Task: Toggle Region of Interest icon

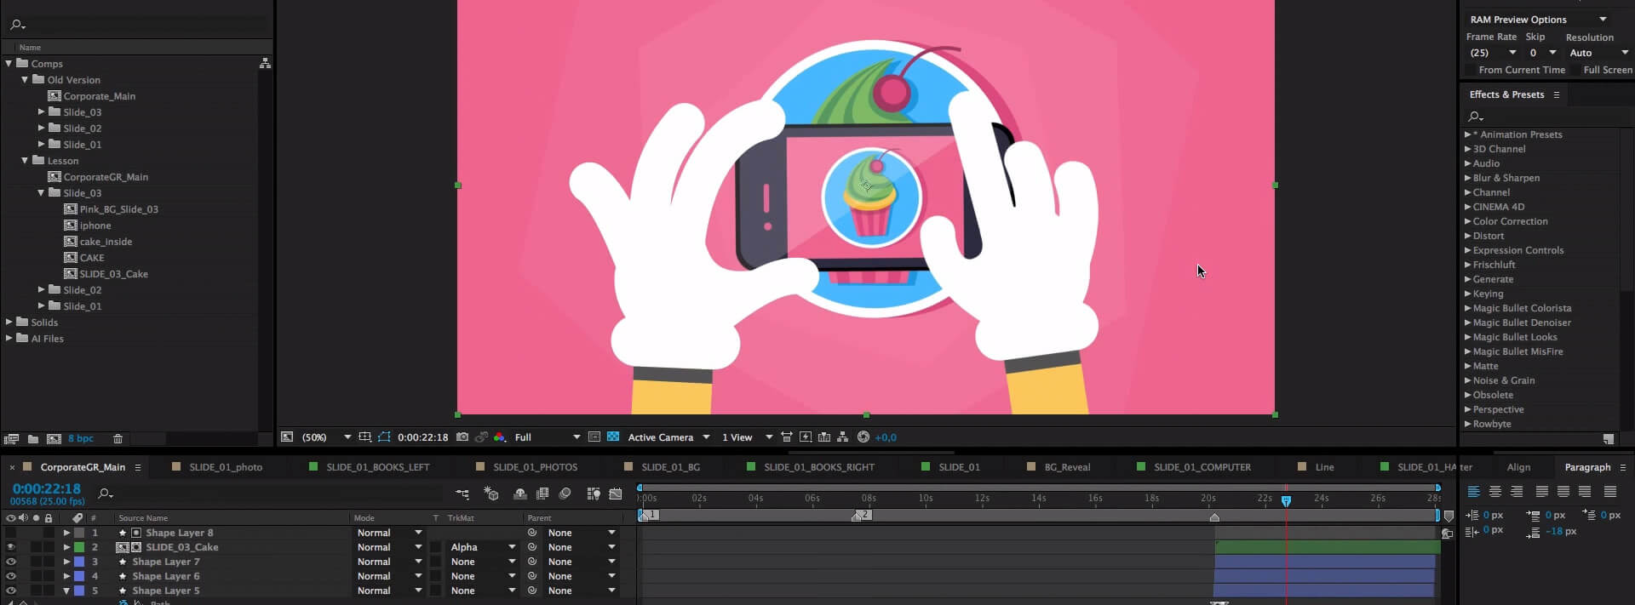Action: click(x=594, y=437)
